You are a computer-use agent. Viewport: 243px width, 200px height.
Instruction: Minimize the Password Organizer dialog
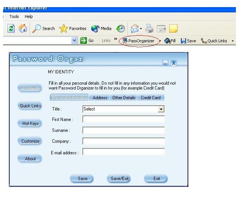(165, 63)
